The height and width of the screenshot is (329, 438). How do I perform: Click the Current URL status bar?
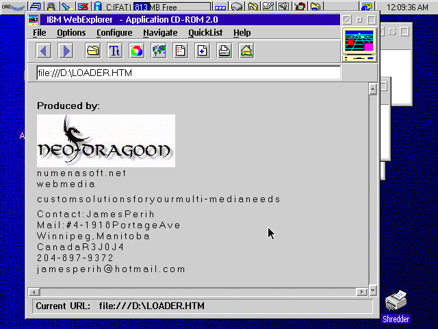203,306
